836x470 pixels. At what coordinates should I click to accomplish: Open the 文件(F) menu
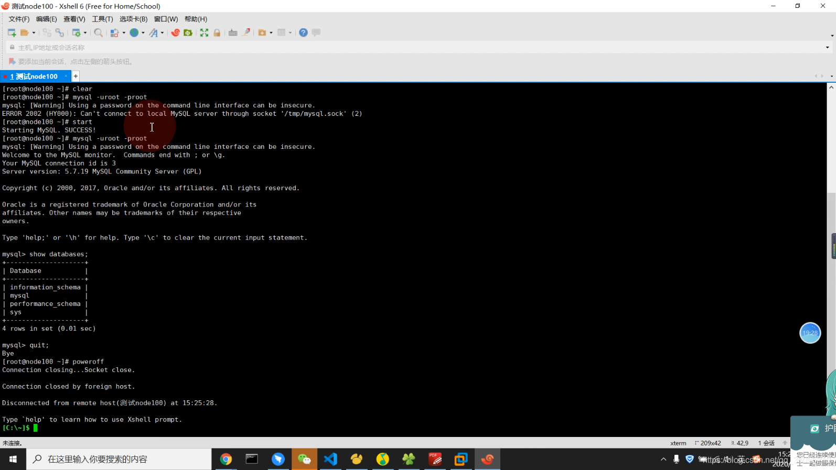point(19,19)
